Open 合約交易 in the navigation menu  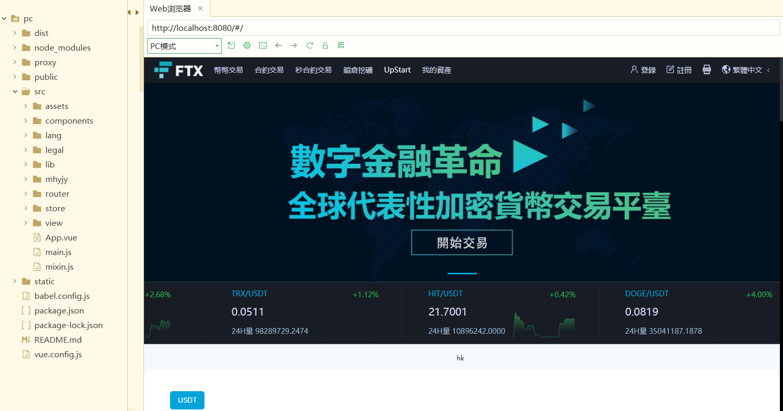(269, 69)
